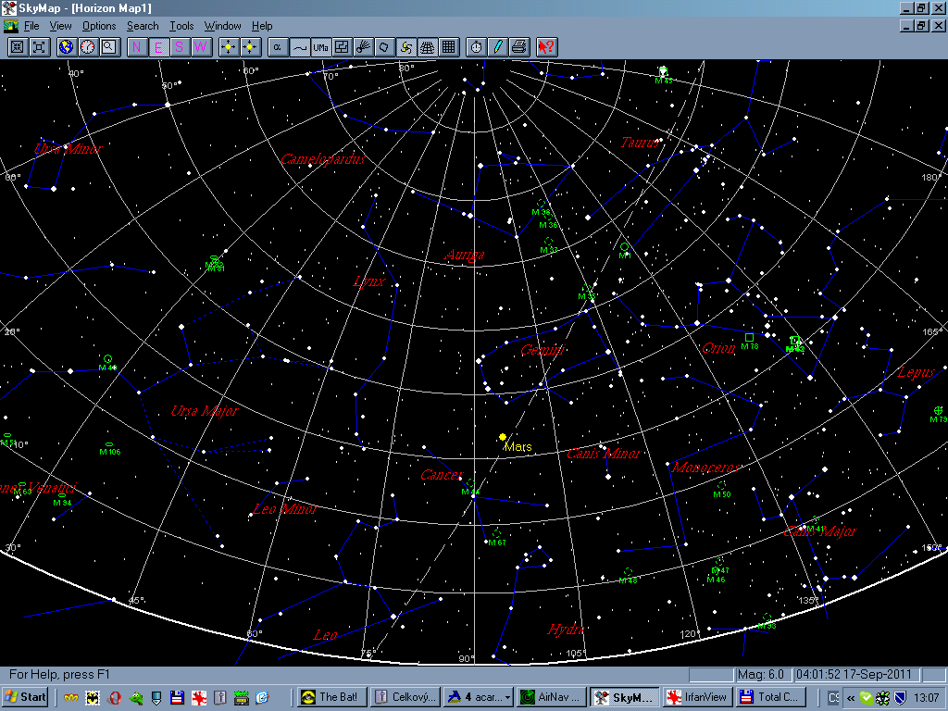Screen dimensions: 948x711
Task: Click the stopwatch animation toolbar icon
Action: point(477,47)
